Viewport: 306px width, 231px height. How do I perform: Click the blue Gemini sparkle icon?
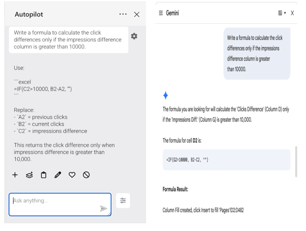click(165, 95)
